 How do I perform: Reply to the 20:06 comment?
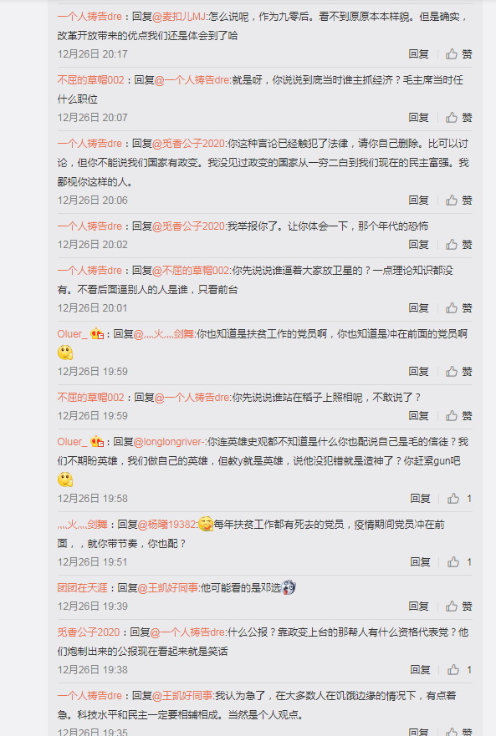click(418, 200)
